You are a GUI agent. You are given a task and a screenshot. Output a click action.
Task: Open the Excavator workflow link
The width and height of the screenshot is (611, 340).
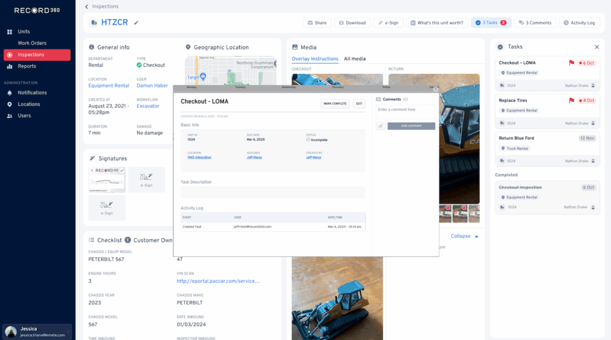click(148, 106)
